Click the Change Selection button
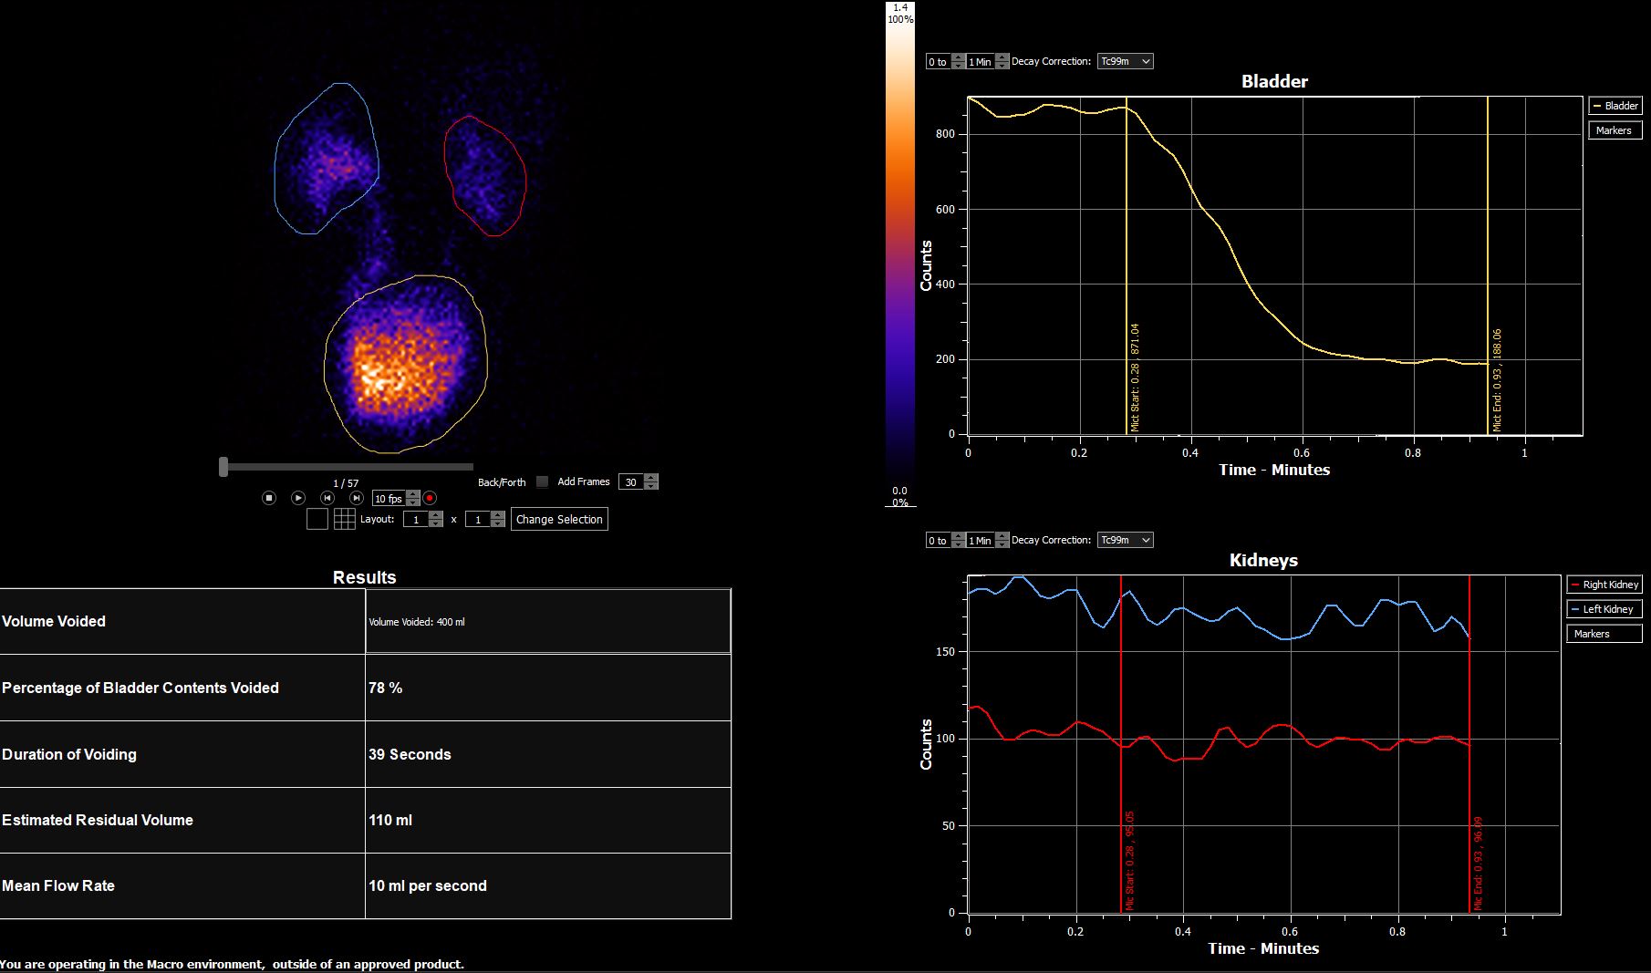The width and height of the screenshot is (1651, 973). [x=559, y=519]
